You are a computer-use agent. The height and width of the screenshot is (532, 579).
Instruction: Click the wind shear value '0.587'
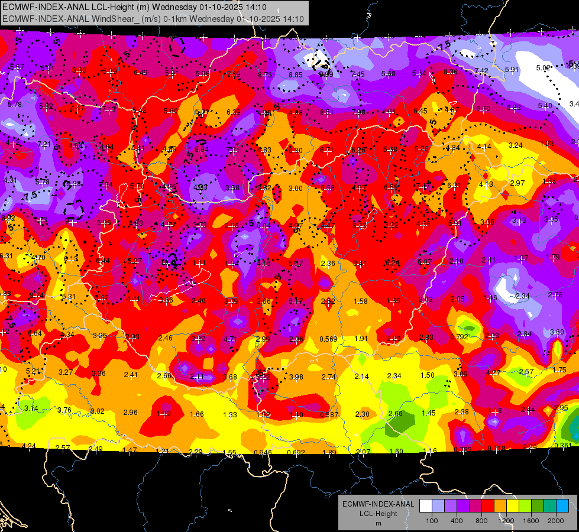tap(329, 414)
